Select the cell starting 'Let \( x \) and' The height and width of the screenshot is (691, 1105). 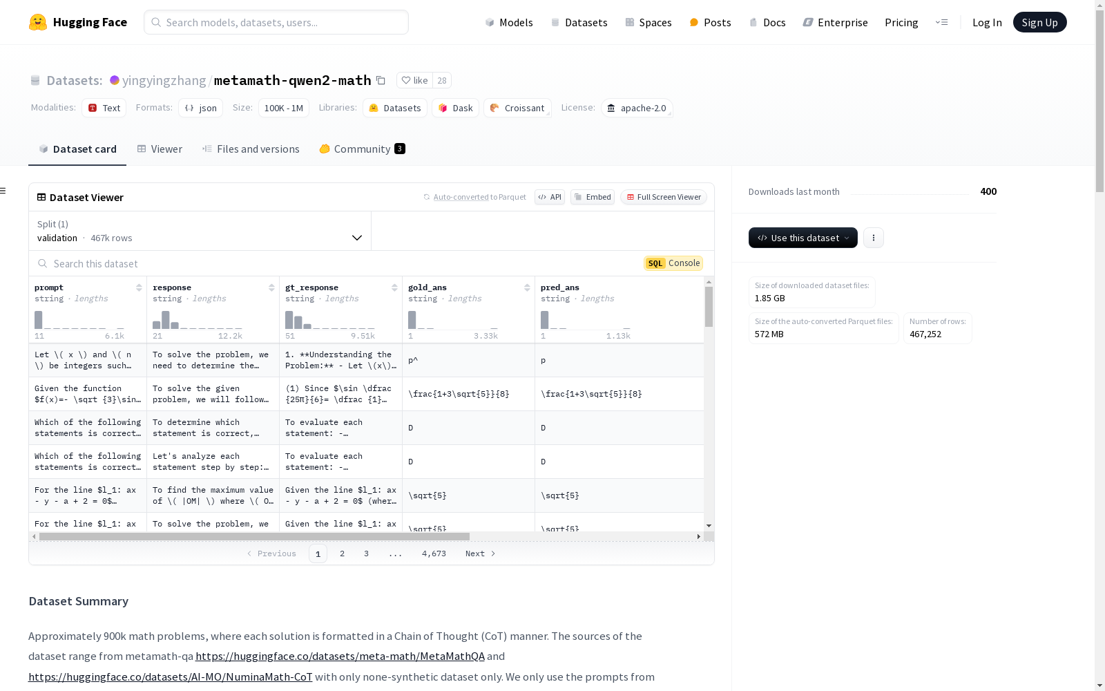point(88,360)
